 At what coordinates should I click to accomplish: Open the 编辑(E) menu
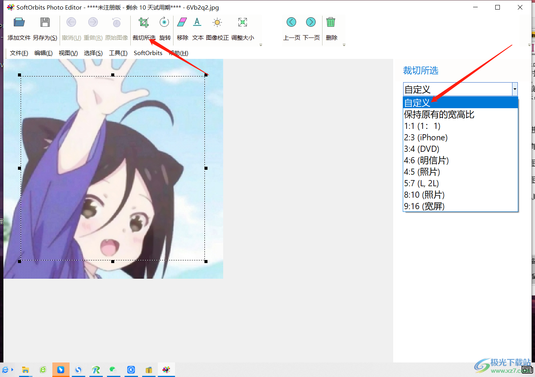44,53
